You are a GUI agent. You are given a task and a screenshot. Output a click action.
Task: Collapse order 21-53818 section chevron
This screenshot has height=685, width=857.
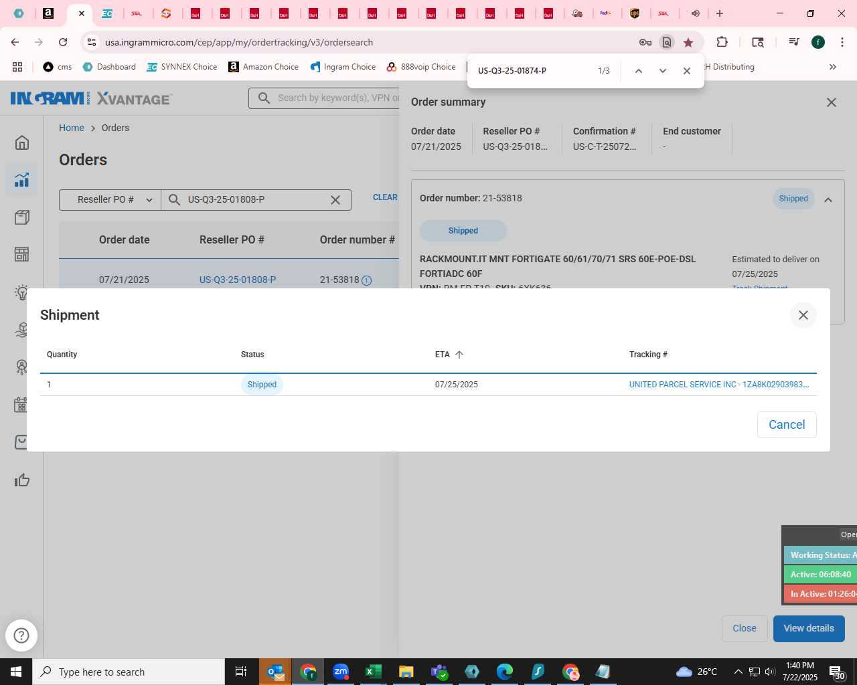click(x=828, y=199)
